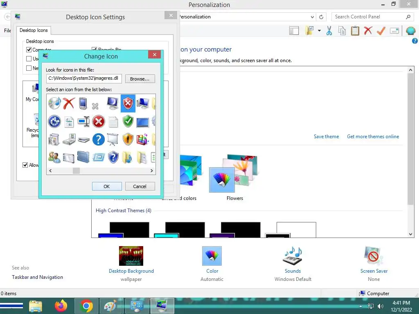Open the Sounds settings link
Screen dimensions: 419x314
[x=293, y=271]
